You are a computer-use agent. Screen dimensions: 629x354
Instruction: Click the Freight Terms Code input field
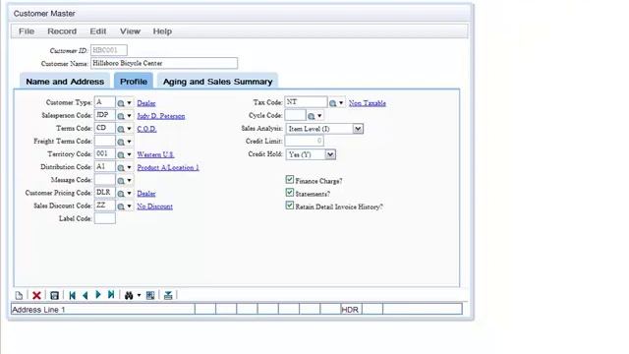pos(105,141)
